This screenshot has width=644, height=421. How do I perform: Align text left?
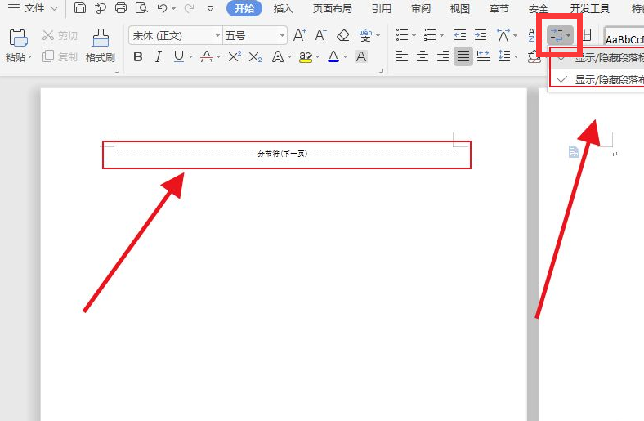click(x=402, y=56)
